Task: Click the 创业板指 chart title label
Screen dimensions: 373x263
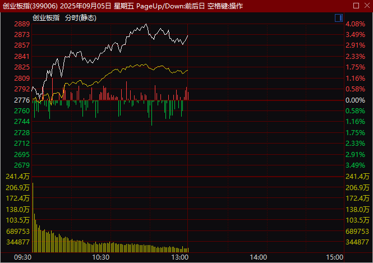Action: tap(46, 18)
